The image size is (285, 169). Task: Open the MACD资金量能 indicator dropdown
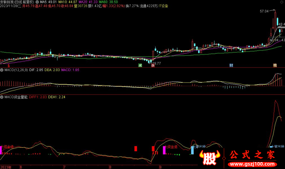(2, 97)
